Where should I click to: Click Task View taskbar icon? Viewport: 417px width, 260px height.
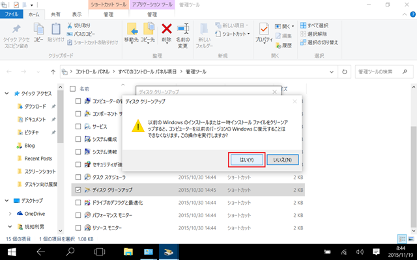click(x=100, y=252)
